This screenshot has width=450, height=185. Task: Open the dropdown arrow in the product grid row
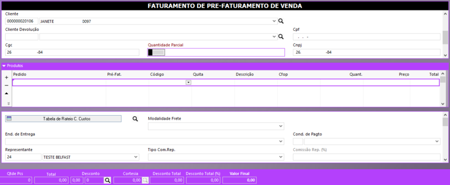pos(188,82)
